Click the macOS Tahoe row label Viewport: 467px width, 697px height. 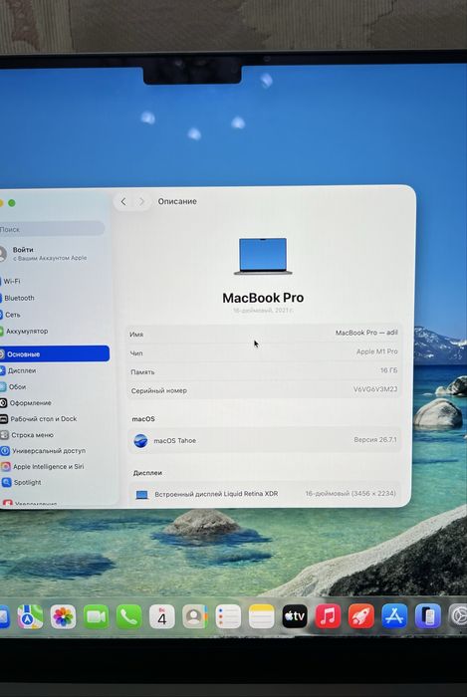click(x=174, y=441)
